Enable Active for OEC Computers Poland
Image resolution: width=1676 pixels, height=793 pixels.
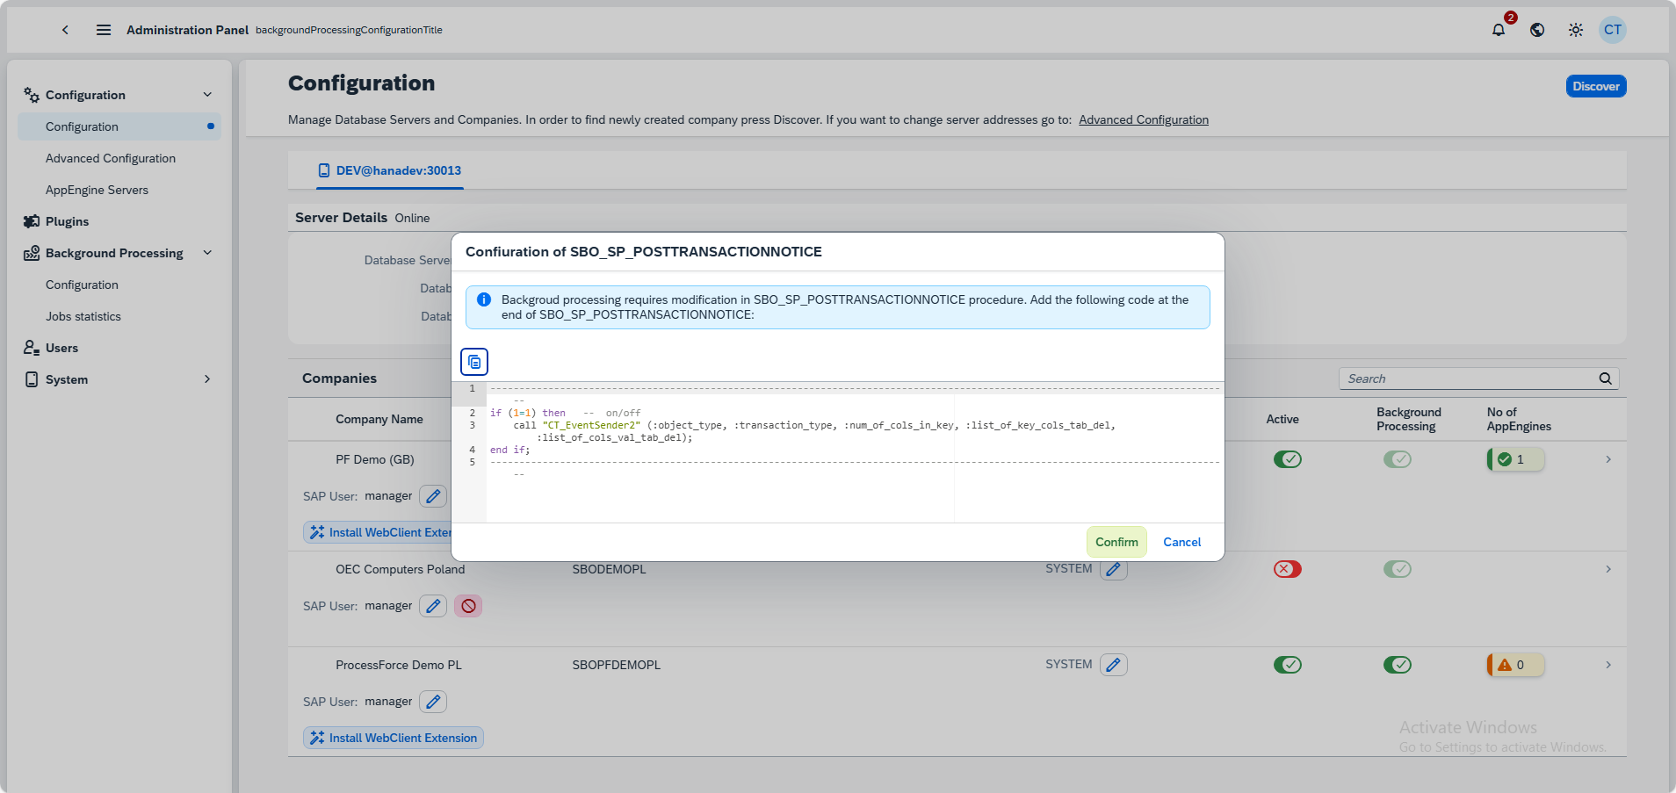click(x=1287, y=568)
